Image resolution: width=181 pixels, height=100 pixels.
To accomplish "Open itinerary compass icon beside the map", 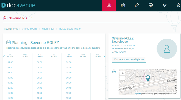I will pyautogui.click(x=114, y=71).
